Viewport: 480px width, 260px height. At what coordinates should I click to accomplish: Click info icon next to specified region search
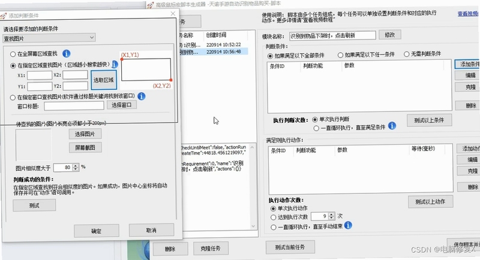coord(115,64)
